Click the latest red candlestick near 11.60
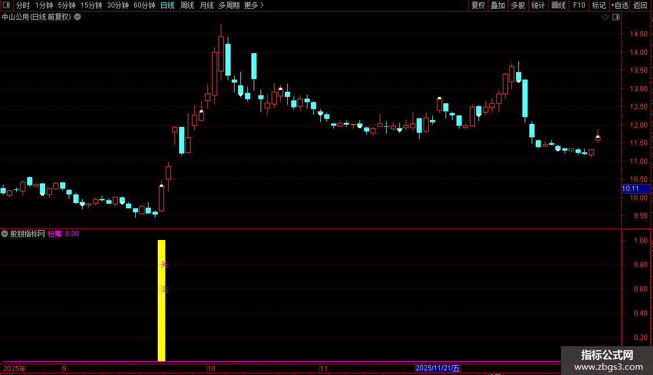 tap(598, 138)
